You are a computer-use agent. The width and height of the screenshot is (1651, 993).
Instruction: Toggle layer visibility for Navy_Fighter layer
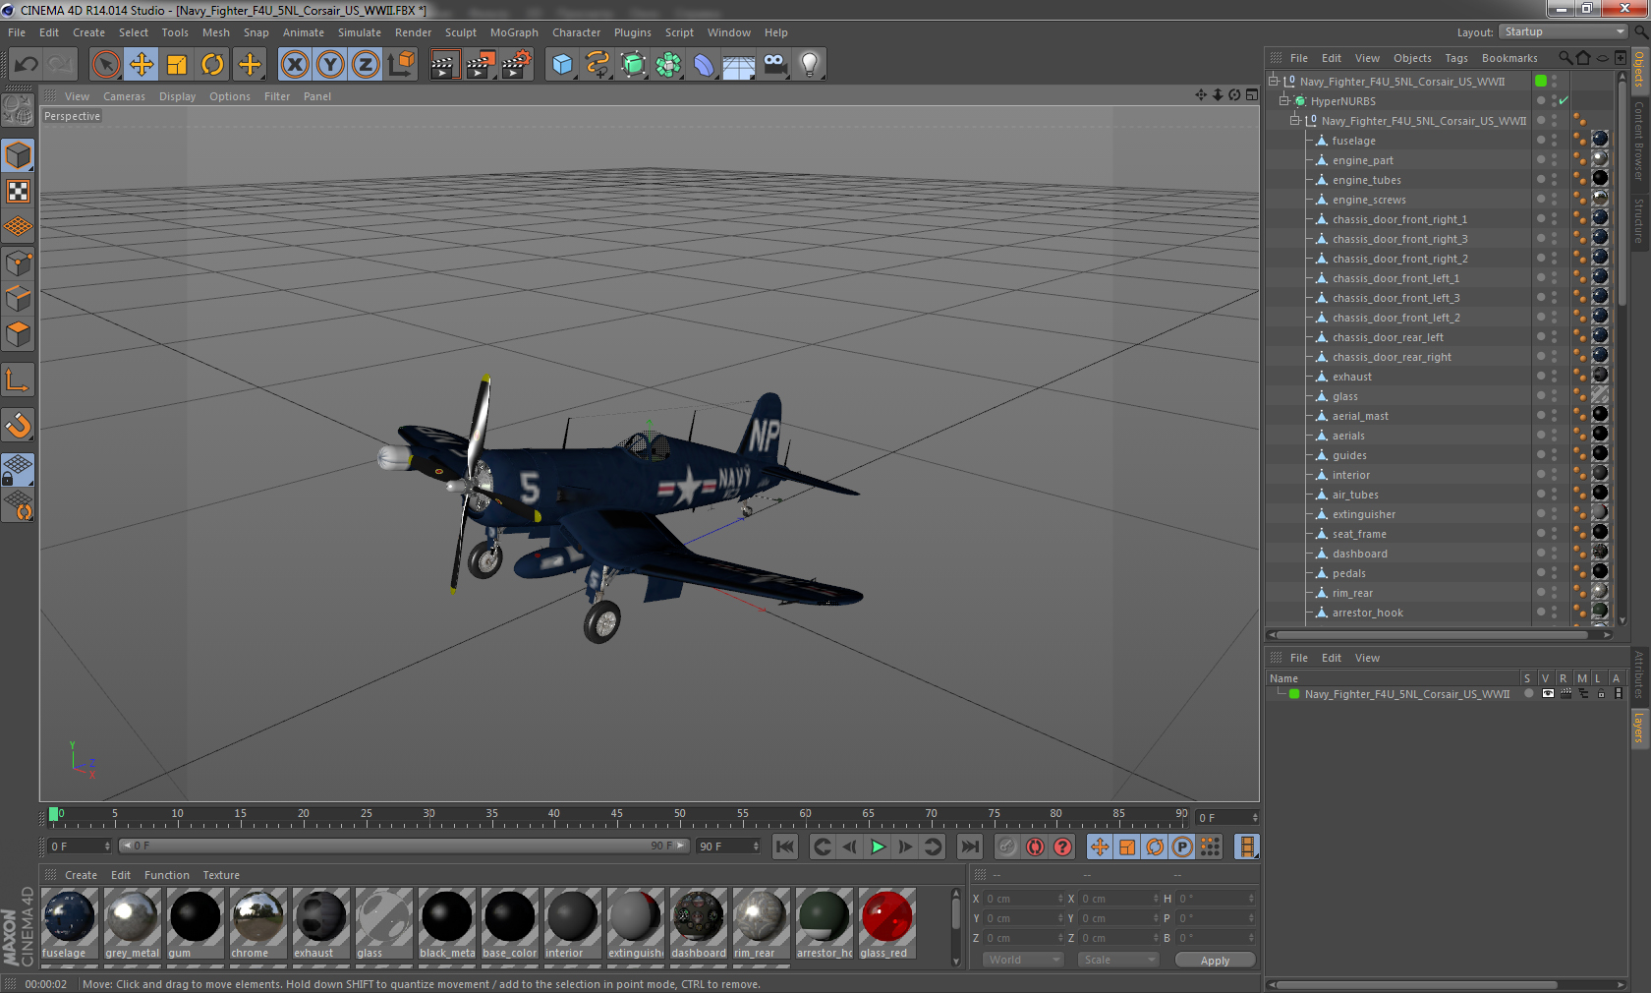(x=1548, y=693)
